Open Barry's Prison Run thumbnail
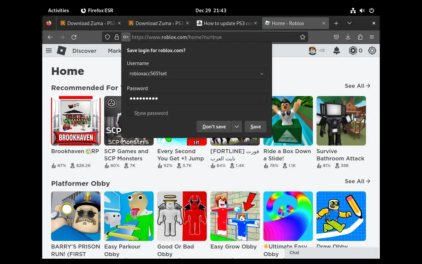This screenshot has height=264, width=422. point(76,216)
